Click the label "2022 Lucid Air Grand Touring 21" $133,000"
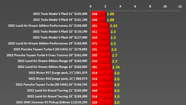This screenshot has width=186, height=105. point(57,90)
